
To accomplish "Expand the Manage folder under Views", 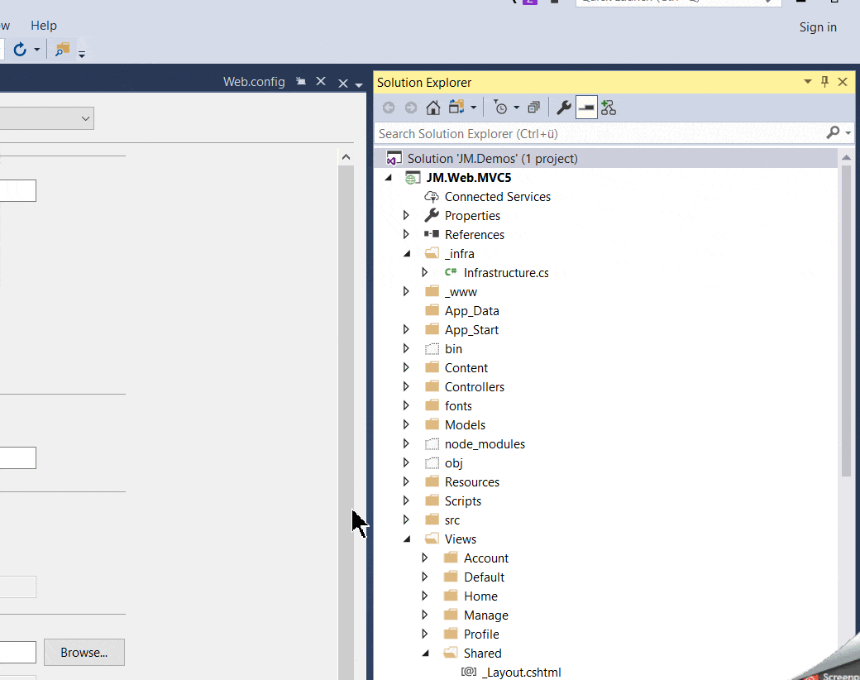I will pyautogui.click(x=424, y=615).
